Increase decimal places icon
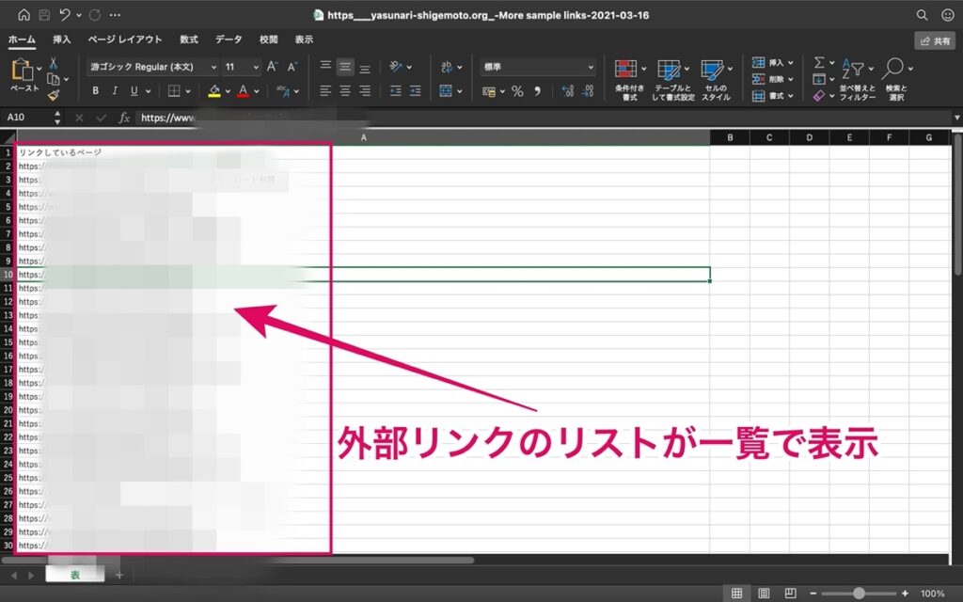The height and width of the screenshot is (602, 963). (567, 91)
